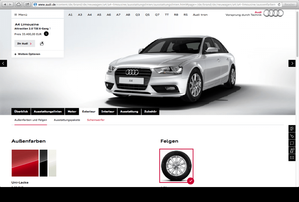
Task: Switch to the Exterieur tab
Action: point(89,111)
